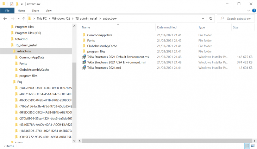
Task: Click navigation pane scroll down arrow
Action: [74, 141]
